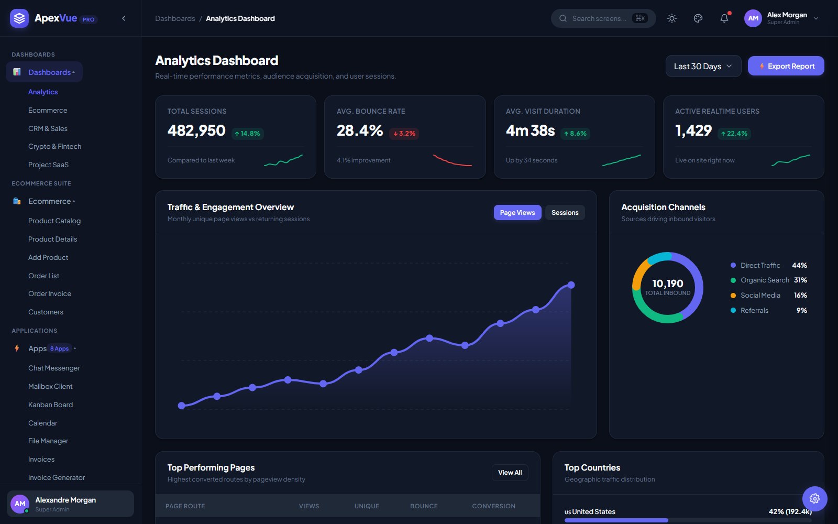This screenshot has width=838, height=524.
Task: Open File Manager app
Action: (48, 441)
